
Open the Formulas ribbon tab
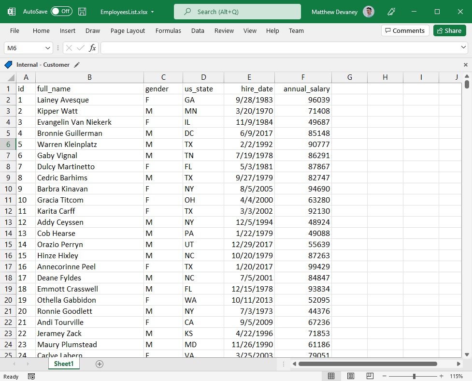[168, 31]
